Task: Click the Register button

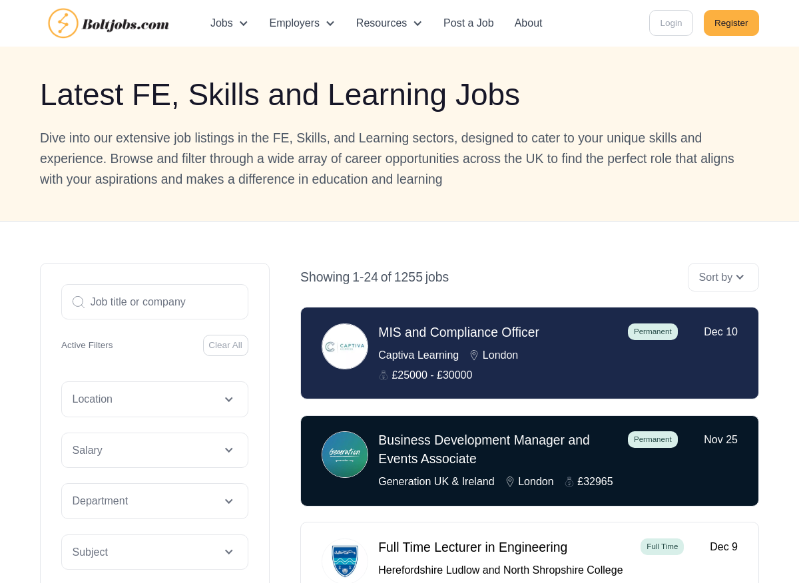Action: (x=731, y=23)
